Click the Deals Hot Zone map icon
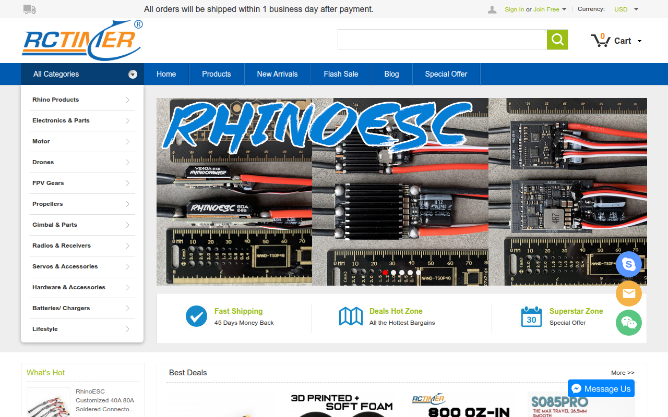The width and height of the screenshot is (668, 417). coord(351,316)
